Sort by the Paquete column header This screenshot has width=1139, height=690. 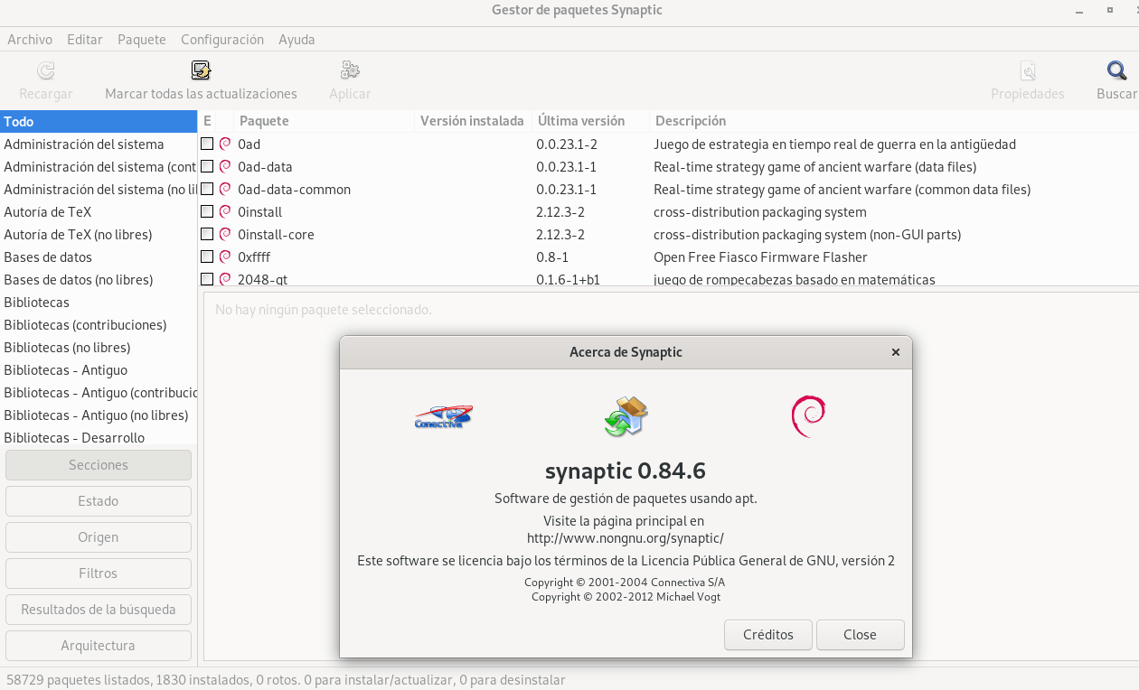tap(325, 121)
